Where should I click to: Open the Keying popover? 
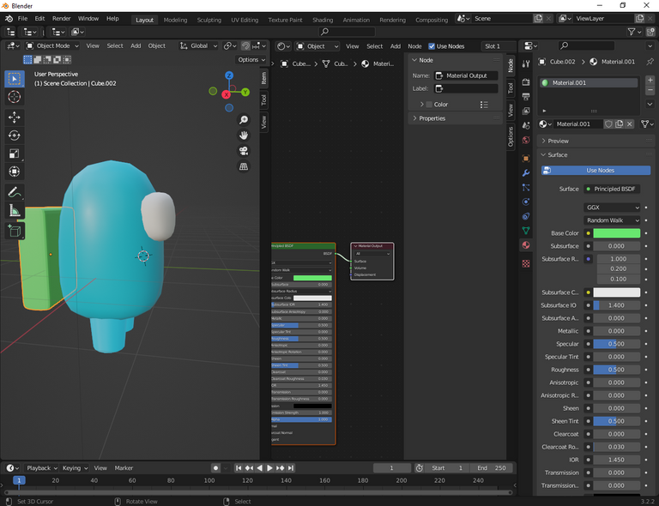75,467
